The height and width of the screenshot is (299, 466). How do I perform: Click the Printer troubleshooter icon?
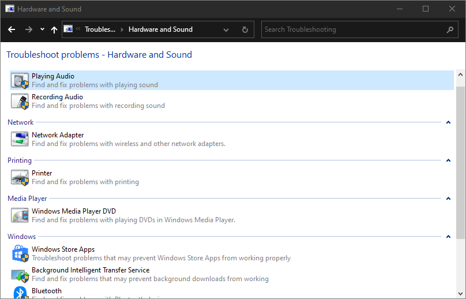click(20, 177)
